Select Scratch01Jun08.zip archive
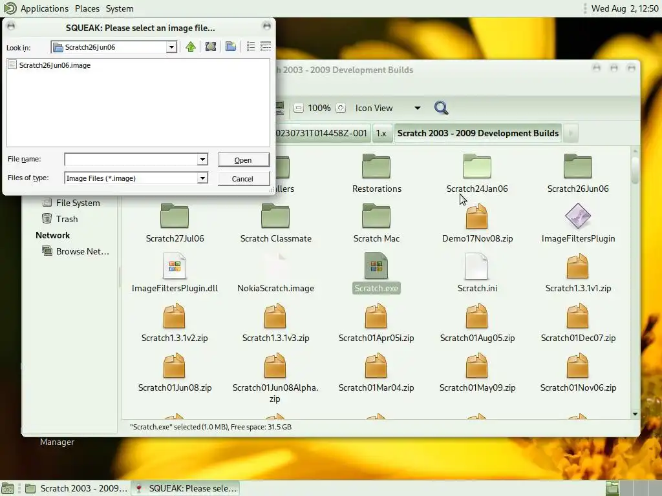Image resolution: width=662 pixels, height=496 pixels. pos(175,372)
